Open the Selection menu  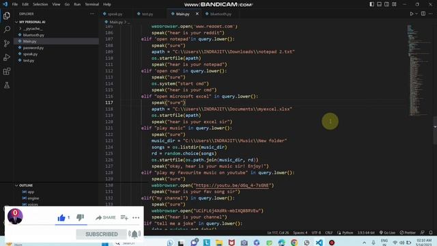[40, 4]
